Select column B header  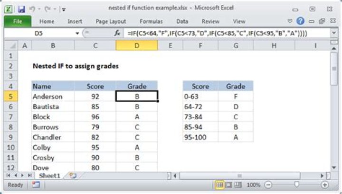[x=53, y=45]
